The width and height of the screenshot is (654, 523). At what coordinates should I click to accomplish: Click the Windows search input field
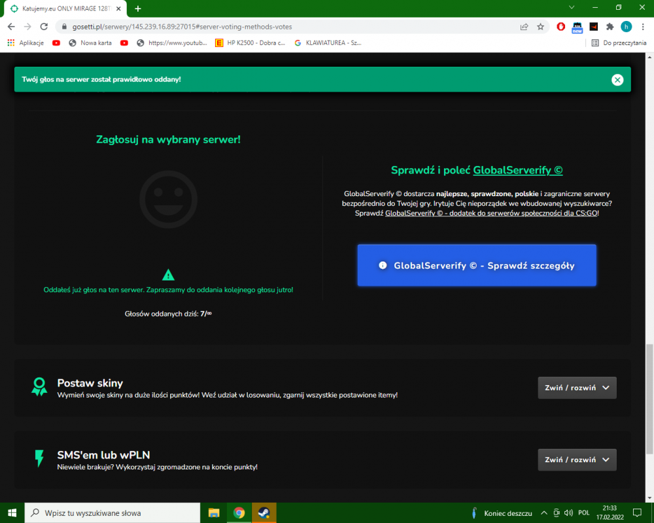click(x=112, y=513)
